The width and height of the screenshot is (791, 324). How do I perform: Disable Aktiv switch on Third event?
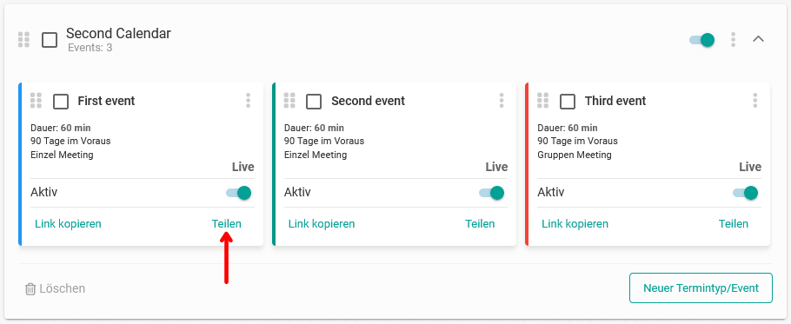[x=746, y=193]
